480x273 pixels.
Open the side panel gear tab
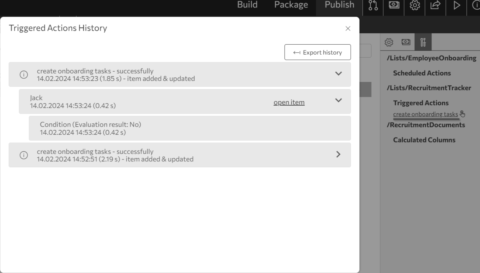point(389,42)
